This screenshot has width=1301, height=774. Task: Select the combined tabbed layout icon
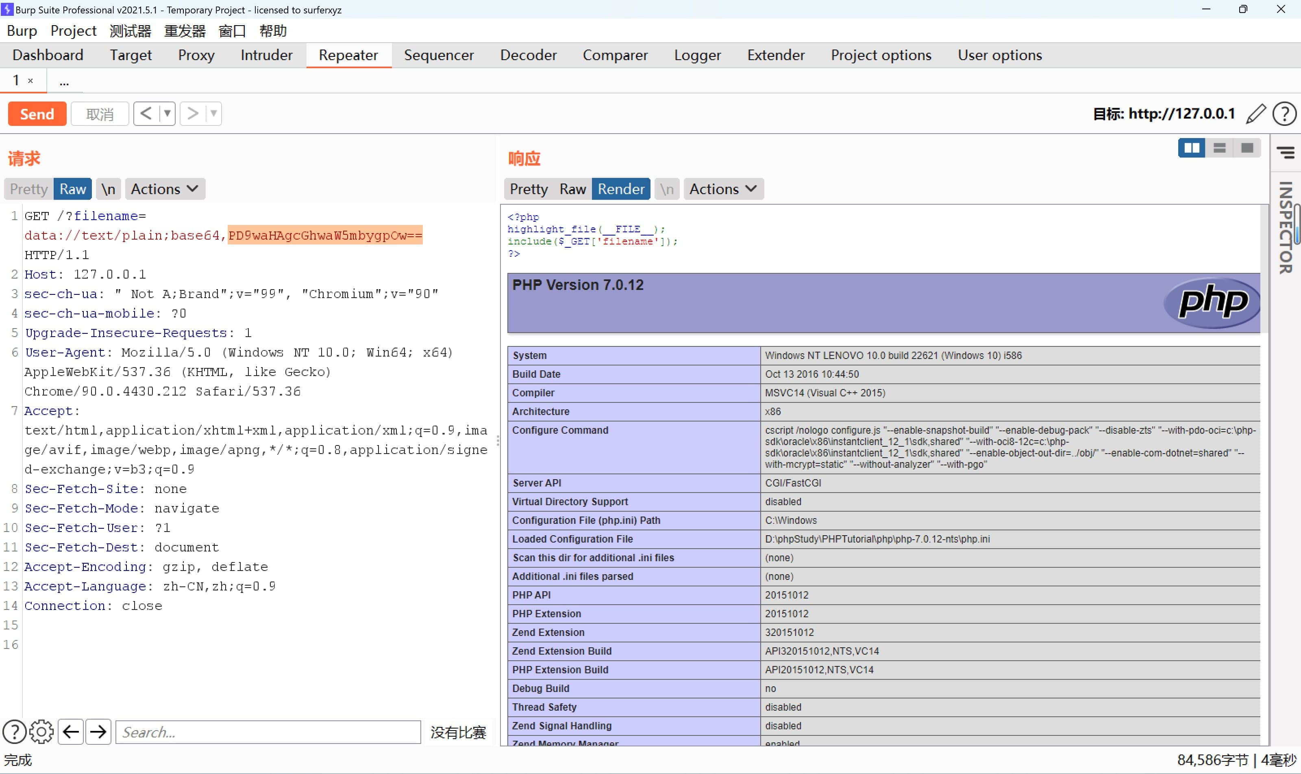(1247, 148)
